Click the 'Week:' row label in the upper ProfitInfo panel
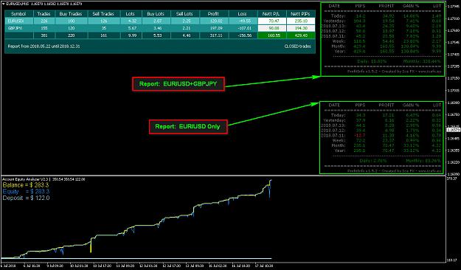The image size is (461, 270). pyautogui.click(x=339, y=41)
